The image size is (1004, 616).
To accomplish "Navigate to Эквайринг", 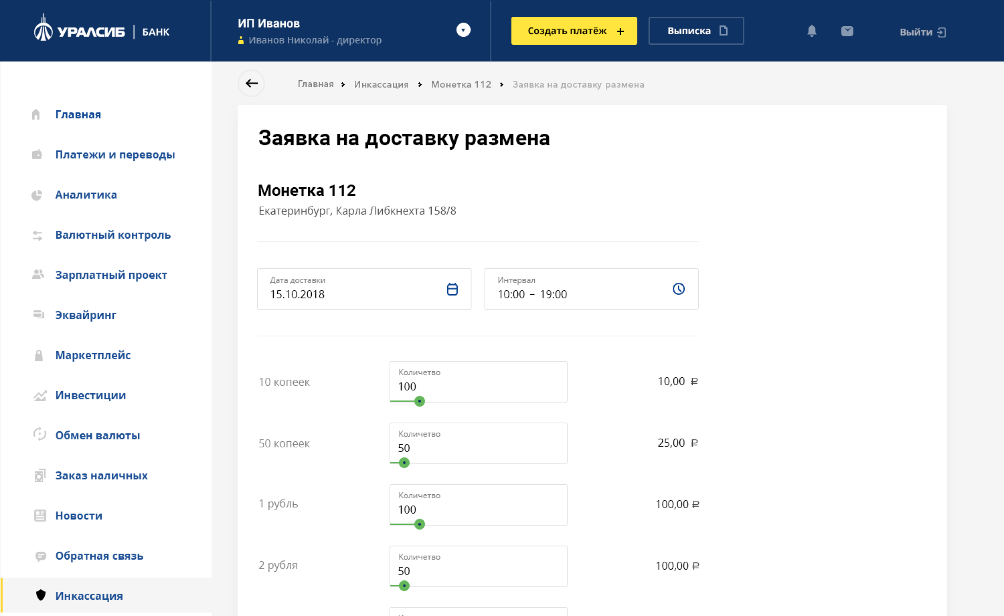I will tap(86, 315).
